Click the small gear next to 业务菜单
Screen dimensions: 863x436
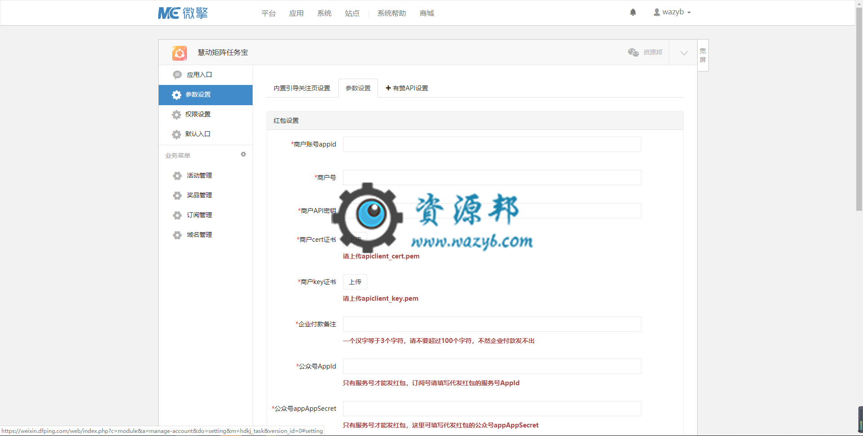pos(243,154)
